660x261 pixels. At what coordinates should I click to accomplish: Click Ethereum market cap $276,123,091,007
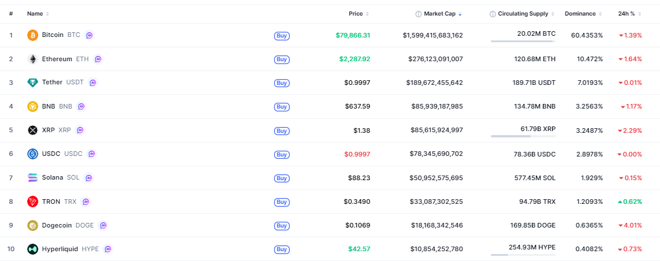[436, 59]
